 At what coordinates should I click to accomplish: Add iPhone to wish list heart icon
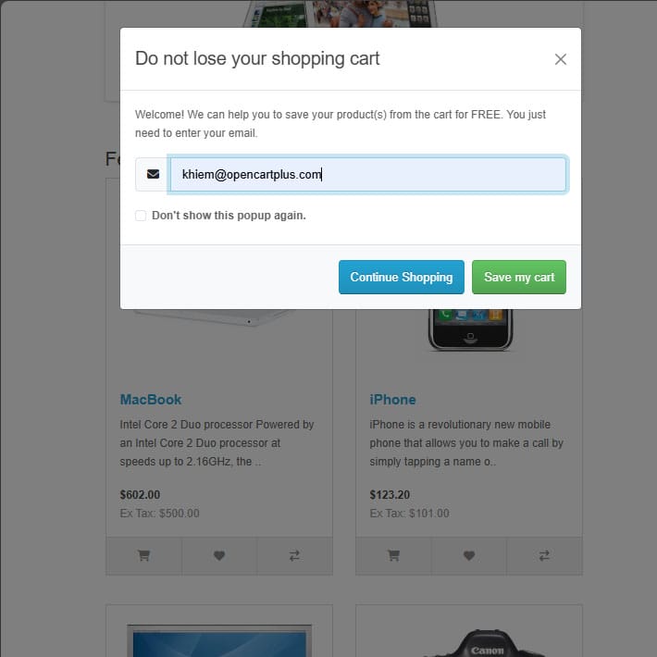pyautogui.click(x=469, y=555)
